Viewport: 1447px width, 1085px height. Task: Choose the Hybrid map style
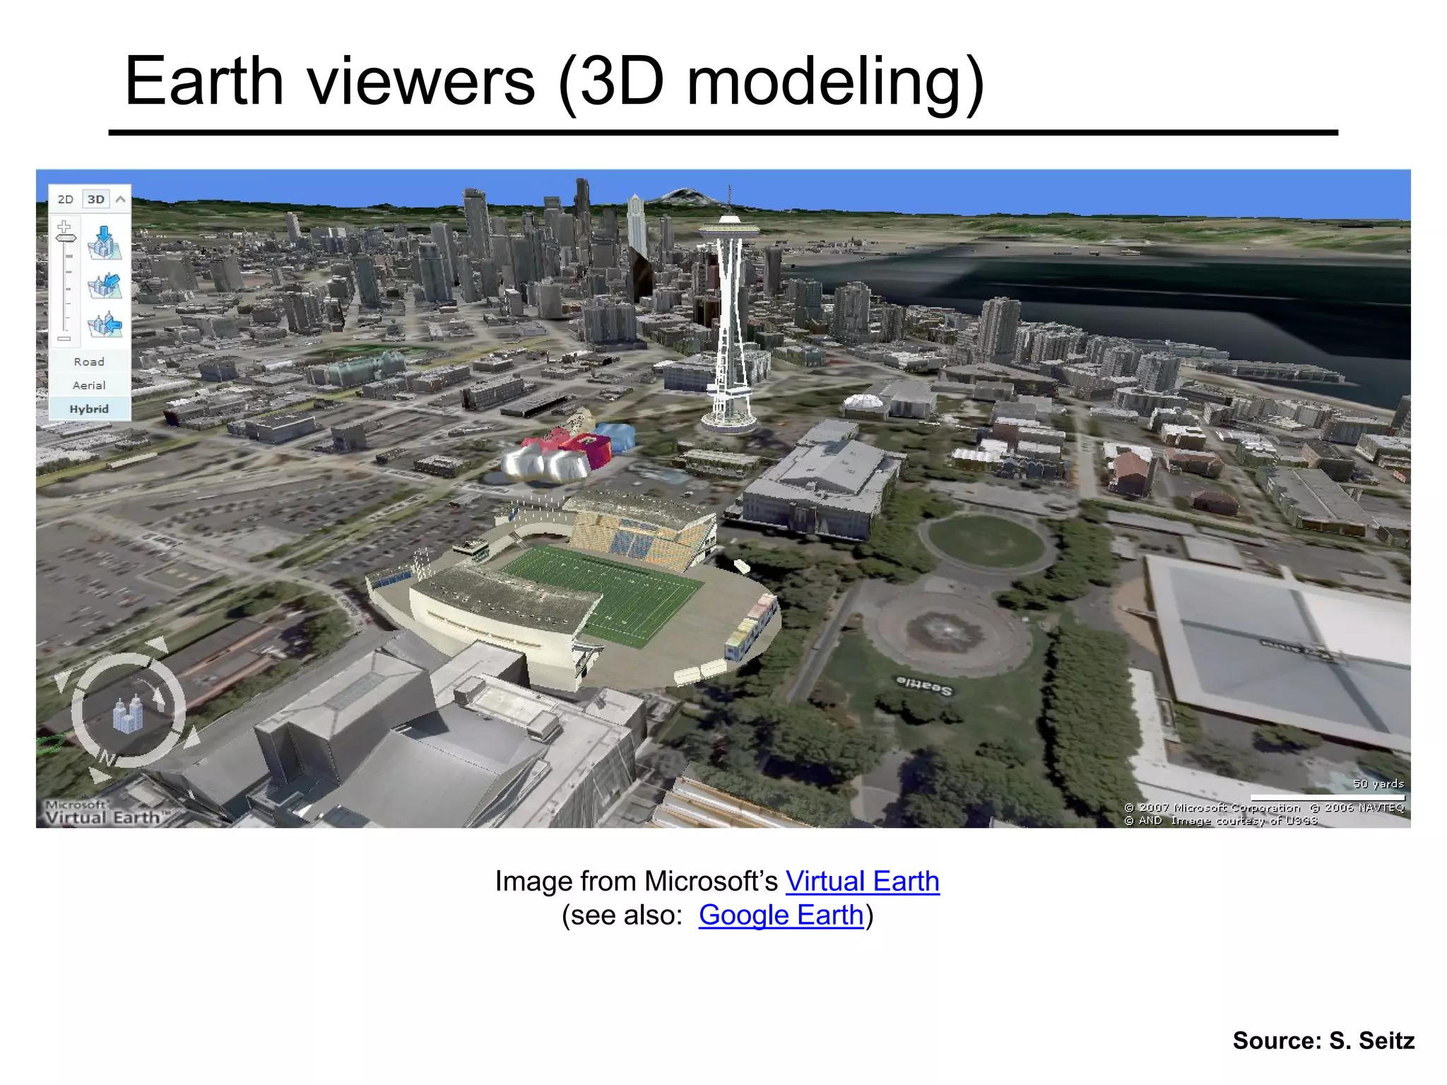[x=89, y=409]
